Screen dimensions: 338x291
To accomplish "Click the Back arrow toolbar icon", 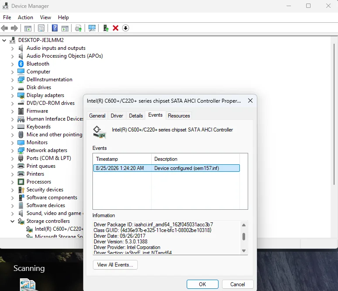I will [4, 28].
